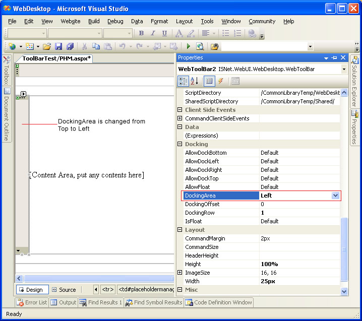Collapse the Docking category
This screenshot has width=362, height=321.
click(x=180, y=144)
